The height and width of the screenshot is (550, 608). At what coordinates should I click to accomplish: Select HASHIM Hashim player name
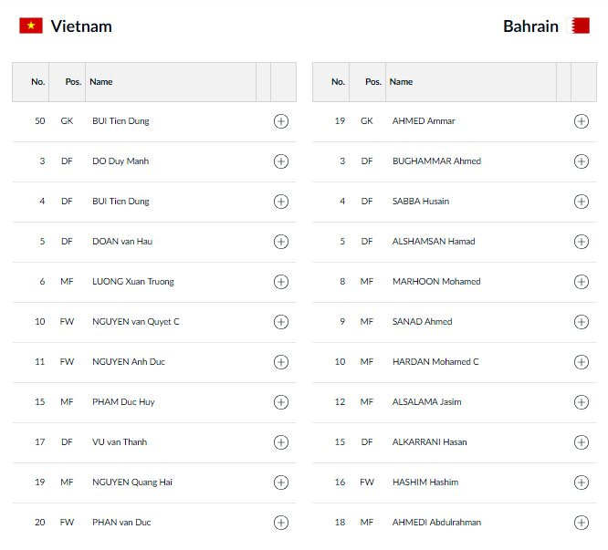[425, 483]
